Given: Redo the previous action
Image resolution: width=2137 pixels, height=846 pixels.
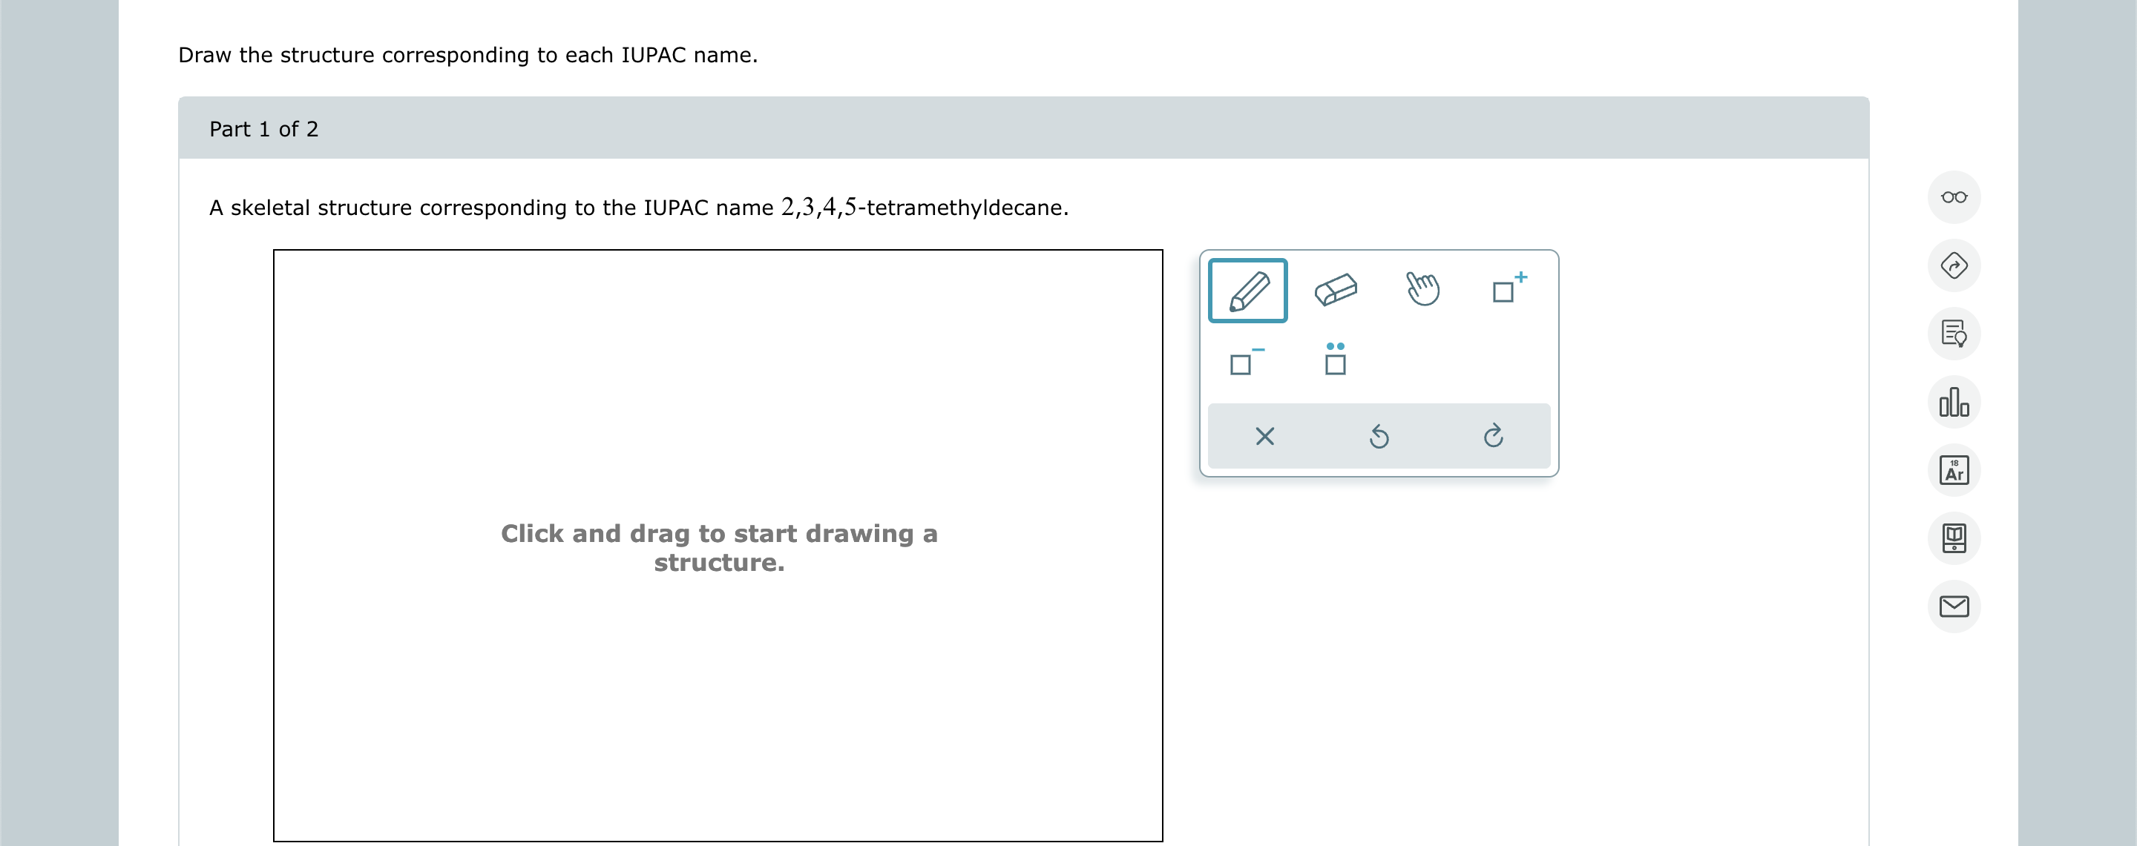Looking at the screenshot, I should 1492,436.
